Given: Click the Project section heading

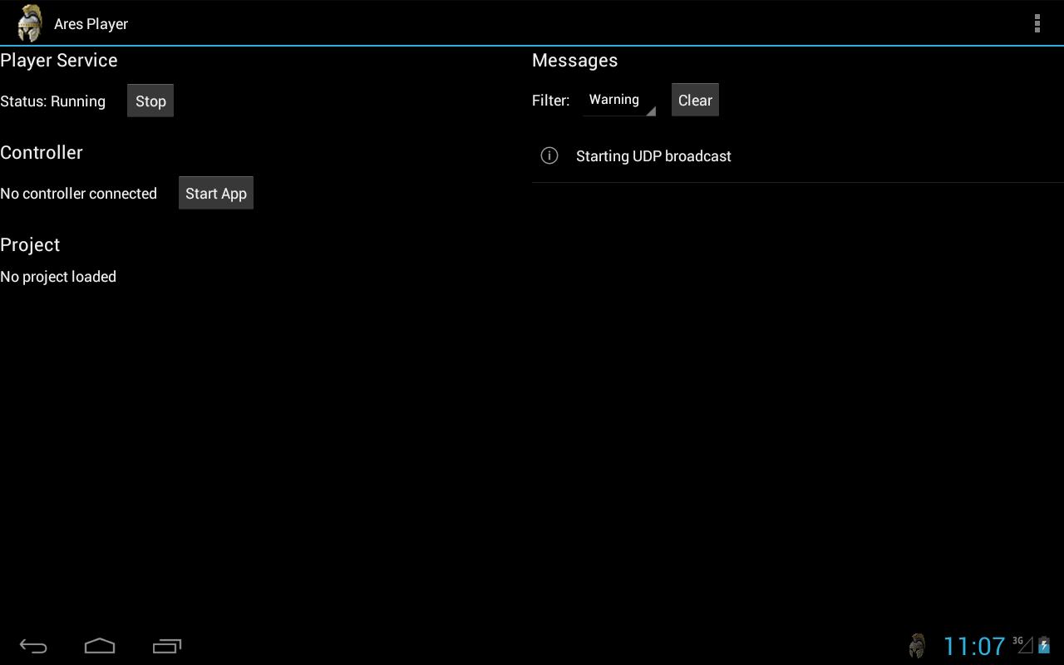Looking at the screenshot, I should (x=30, y=244).
